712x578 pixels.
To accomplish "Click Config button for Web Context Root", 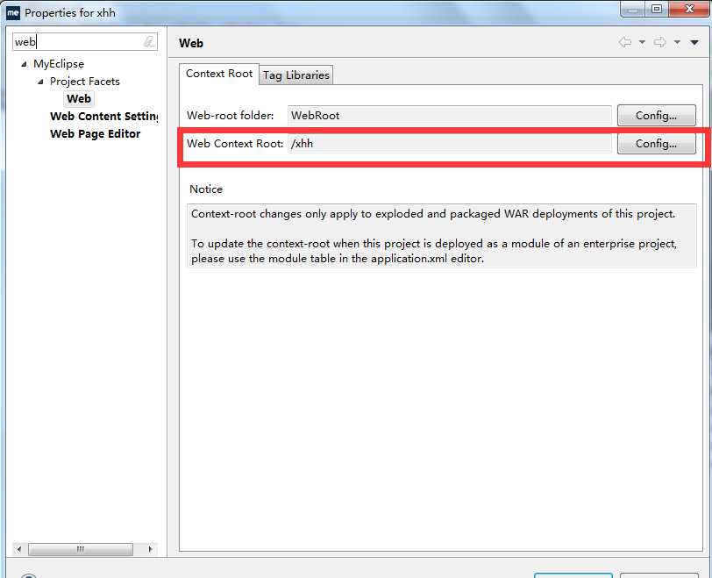I will (x=656, y=144).
